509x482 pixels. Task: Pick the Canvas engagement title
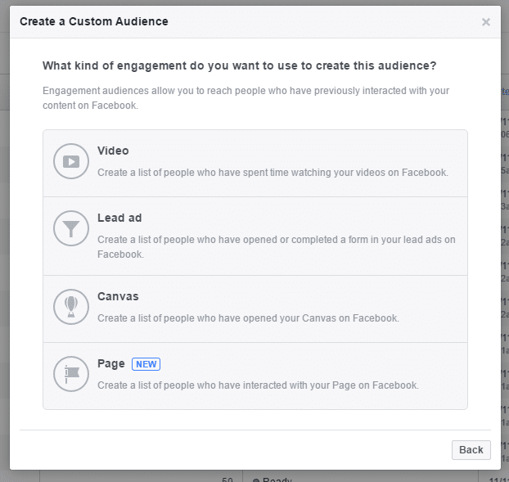118,296
